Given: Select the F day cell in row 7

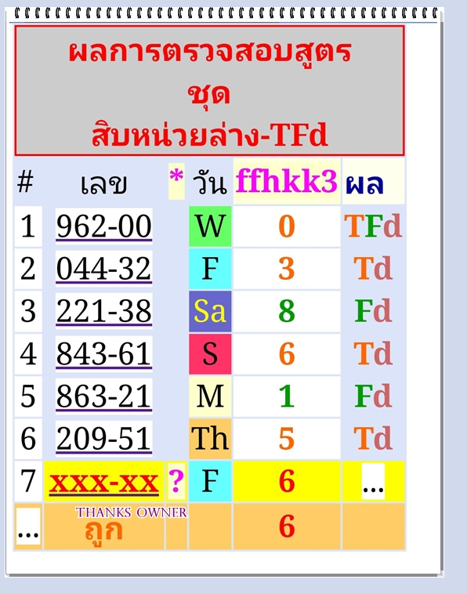Looking at the screenshot, I should click(210, 481).
